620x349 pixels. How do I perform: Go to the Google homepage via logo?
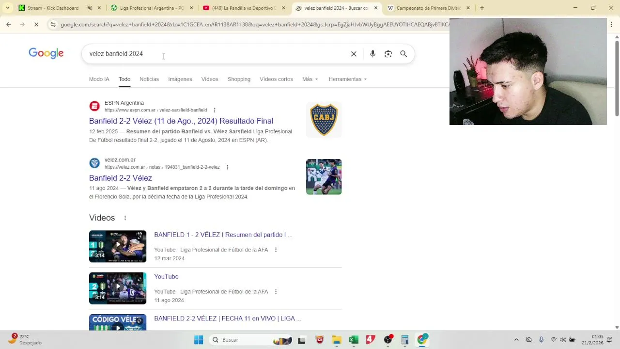point(46,53)
